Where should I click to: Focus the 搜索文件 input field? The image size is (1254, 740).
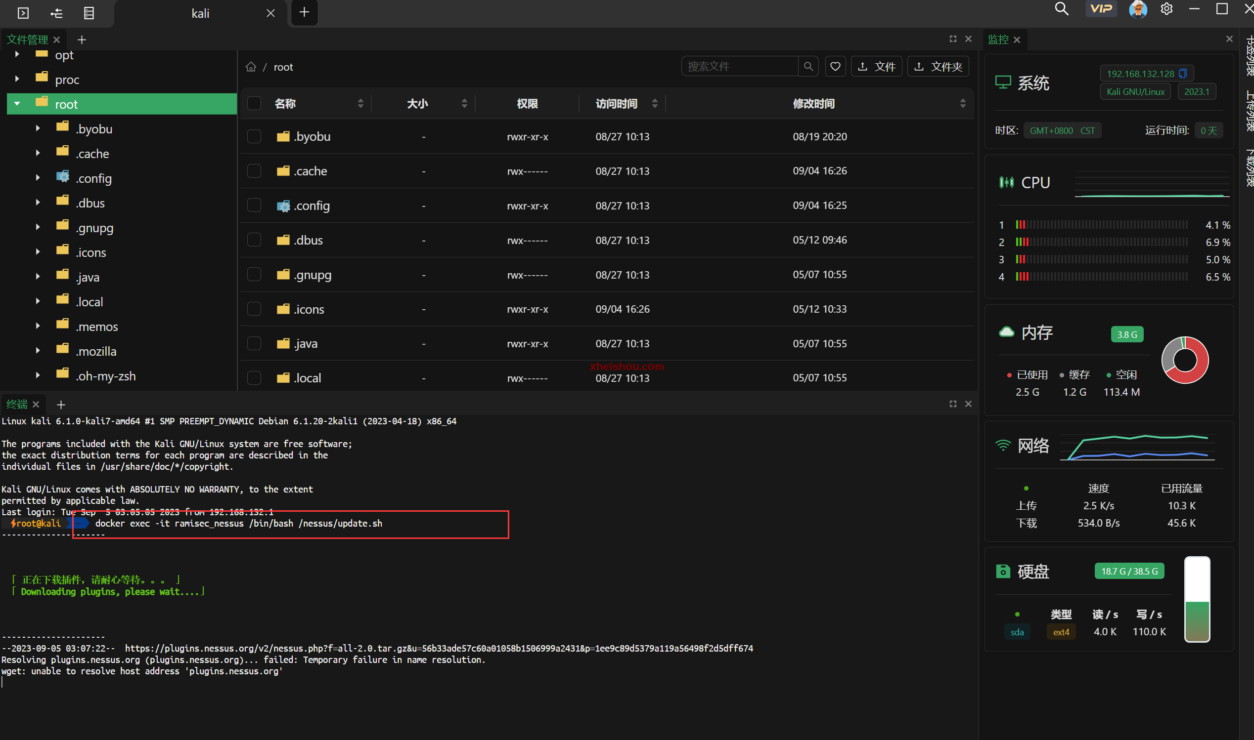740,66
